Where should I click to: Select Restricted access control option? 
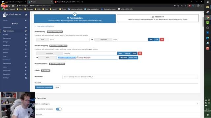click(x=158, y=18)
